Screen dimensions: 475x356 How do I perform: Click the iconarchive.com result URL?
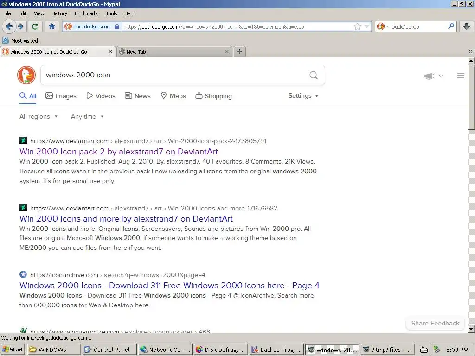[x=118, y=275]
